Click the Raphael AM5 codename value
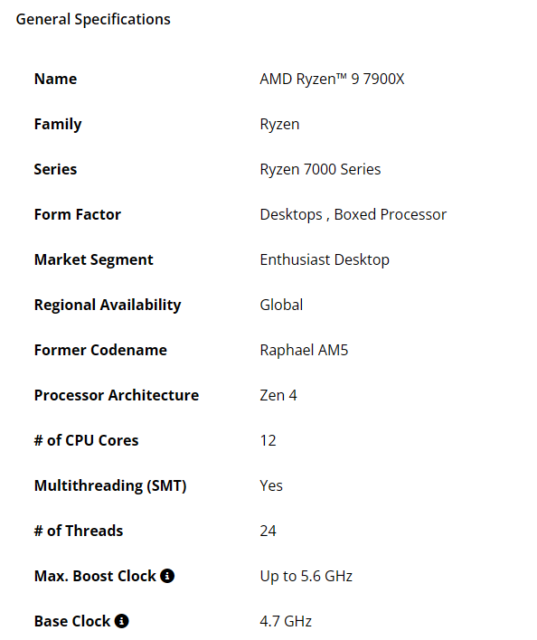 point(304,350)
